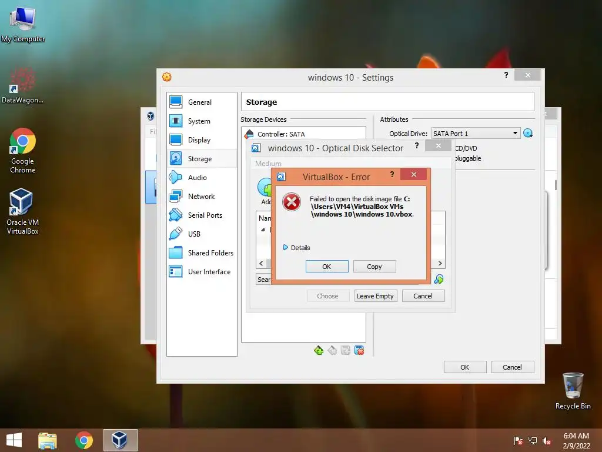602x452 pixels.
Task: Close the Optical Disk Selector window
Action: click(x=439, y=146)
